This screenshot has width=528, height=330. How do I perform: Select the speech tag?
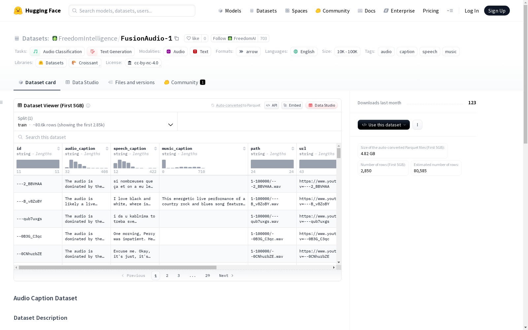[430, 51]
